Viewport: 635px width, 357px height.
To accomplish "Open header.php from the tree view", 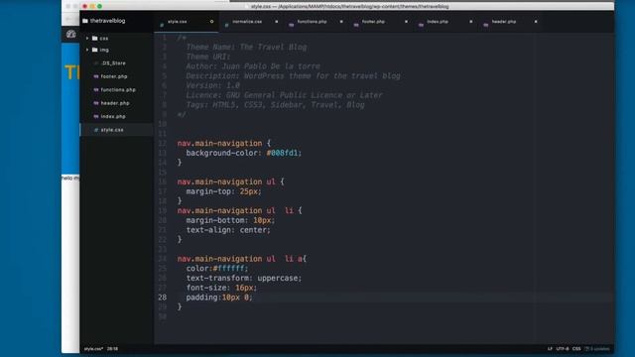I will (x=115, y=103).
